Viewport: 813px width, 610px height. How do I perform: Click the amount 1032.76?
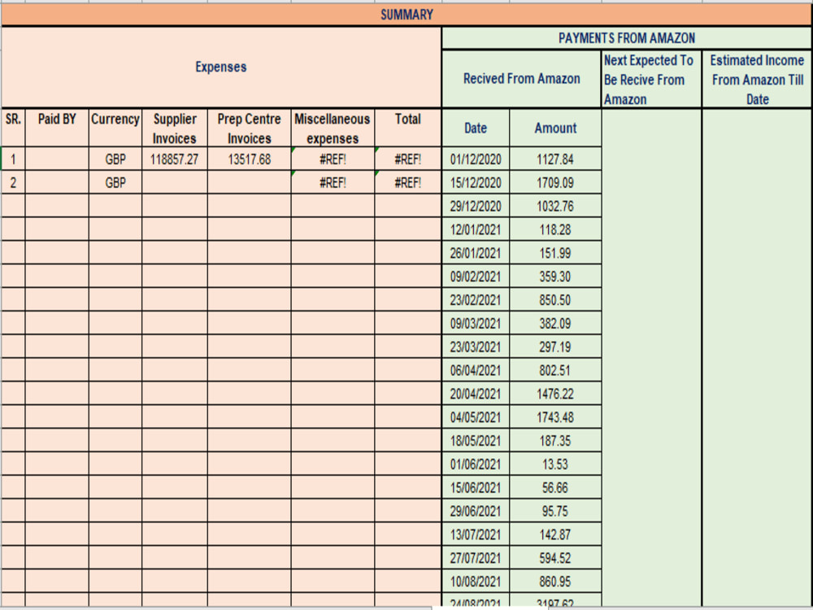tap(555, 206)
